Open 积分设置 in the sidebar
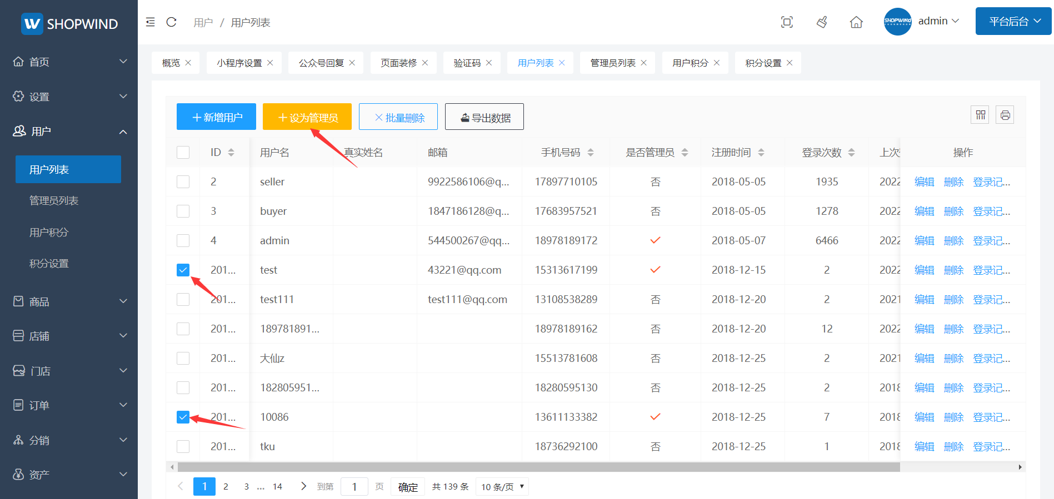The image size is (1054, 499). pyautogui.click(x=49, y=263)
